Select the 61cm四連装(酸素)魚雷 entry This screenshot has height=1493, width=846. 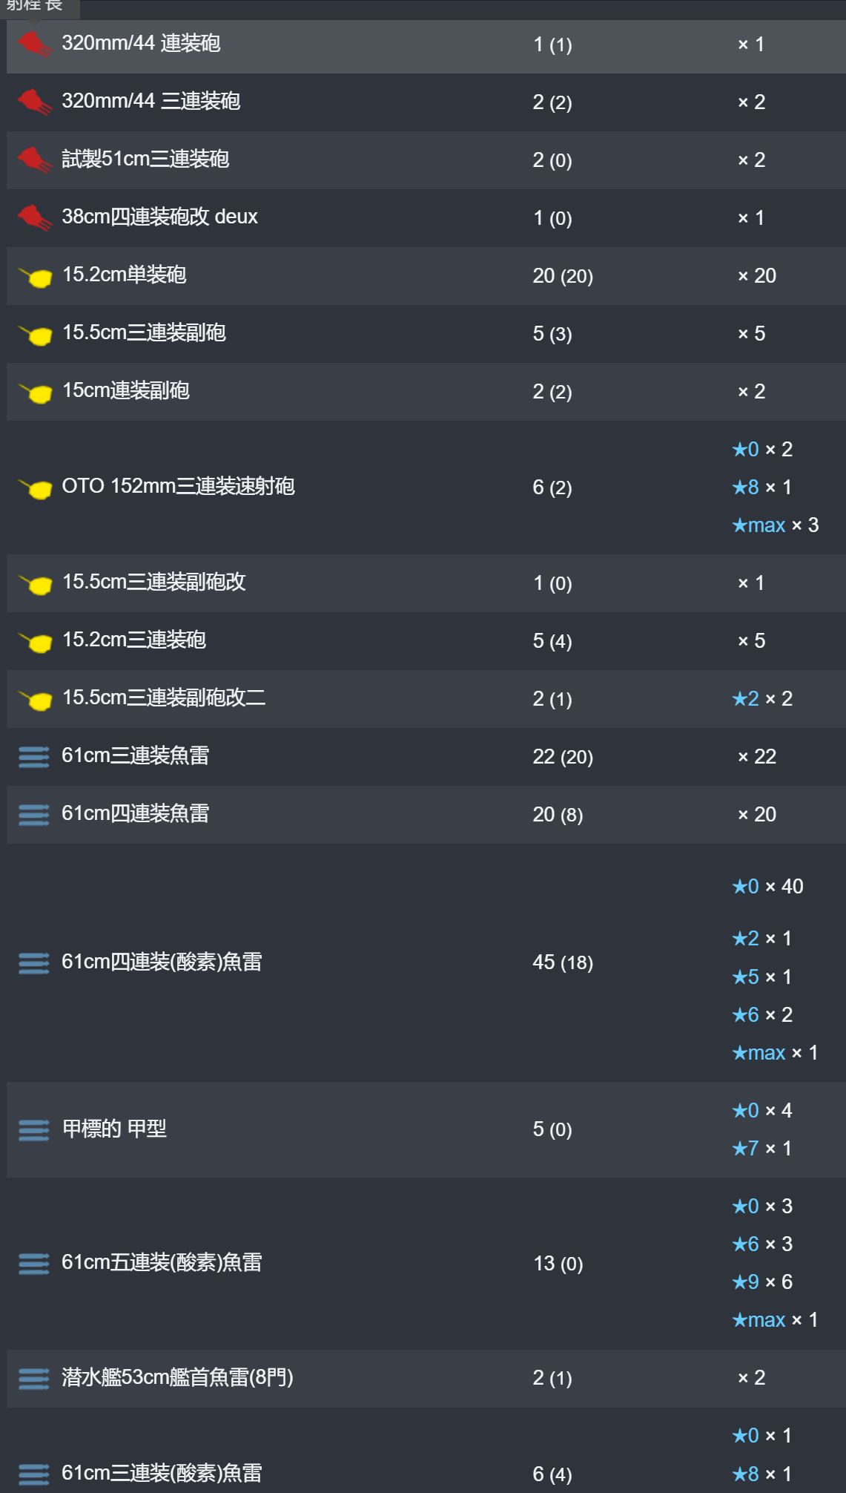(x=426, y=962)
